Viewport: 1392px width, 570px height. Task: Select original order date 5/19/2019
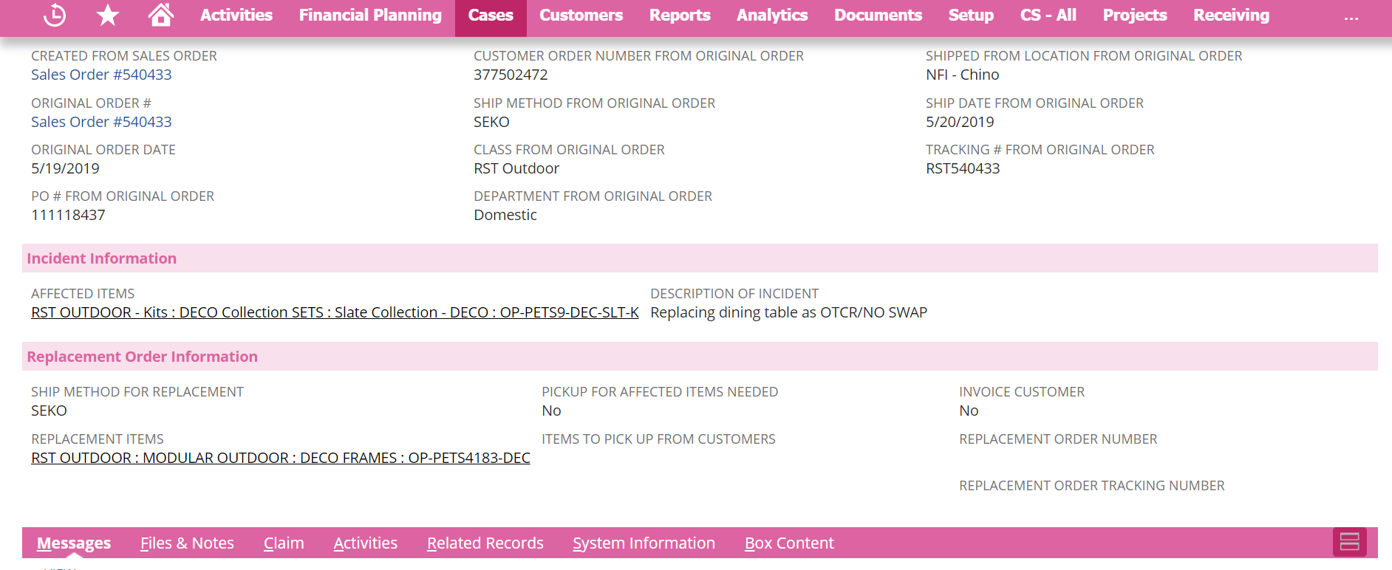point(65,168)
